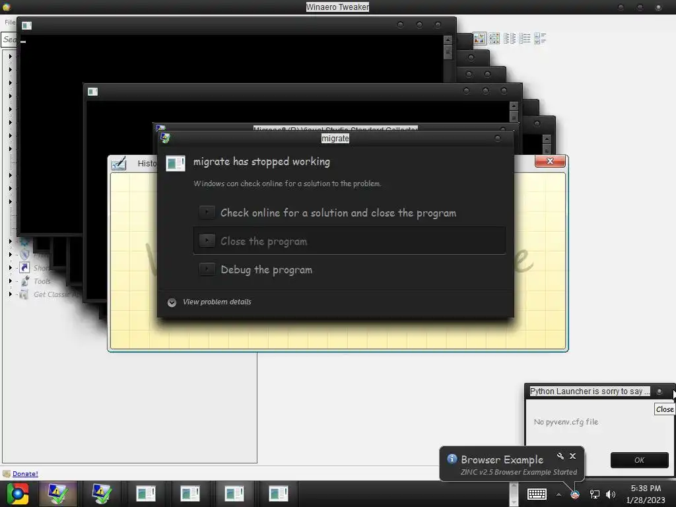The width and height of the screenshot is (676, 507).
Task: Click the ZINC tray icon under the balloon
Action: point(575,494)
